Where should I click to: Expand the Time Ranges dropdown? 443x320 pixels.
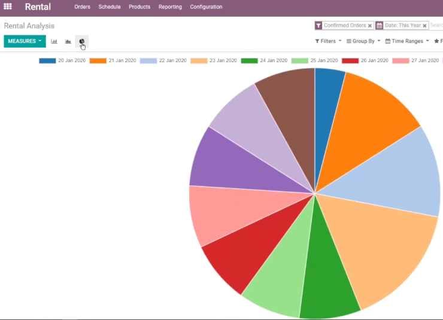(407, 41)
